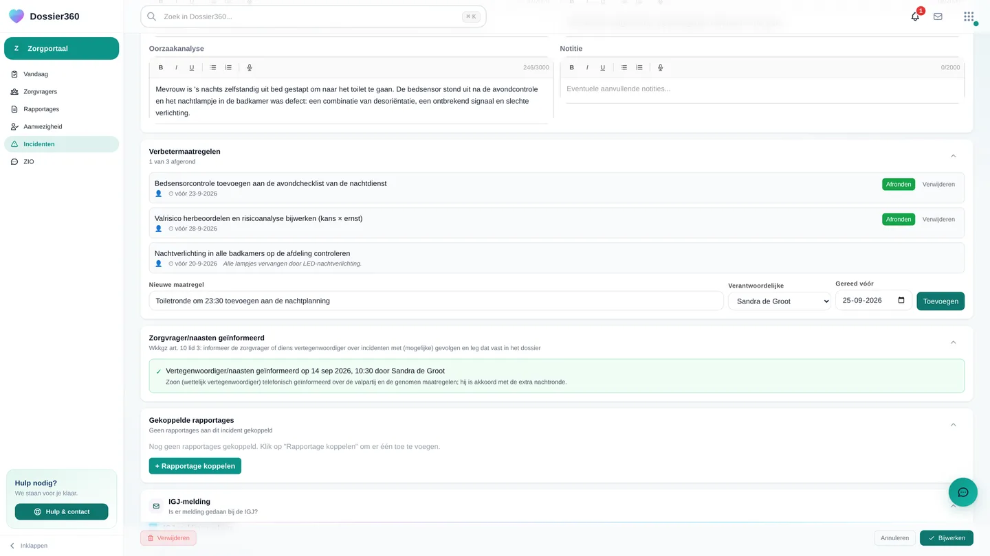Screen dimensions: 990x556
Task: Open calendar picker in Gereed vóór field
Action: 901,300
